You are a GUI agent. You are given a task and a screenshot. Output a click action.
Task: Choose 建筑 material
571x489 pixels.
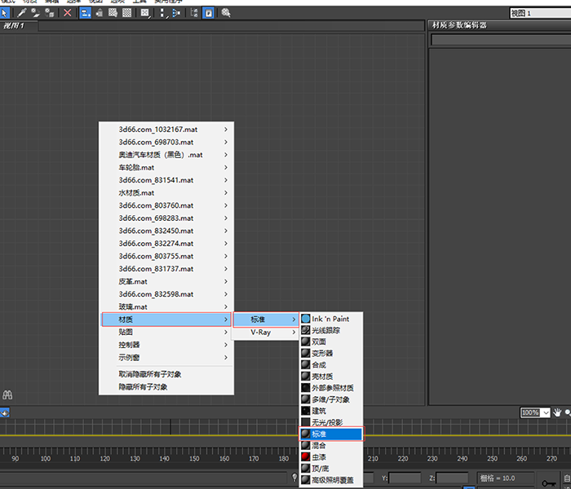[331, 411]
